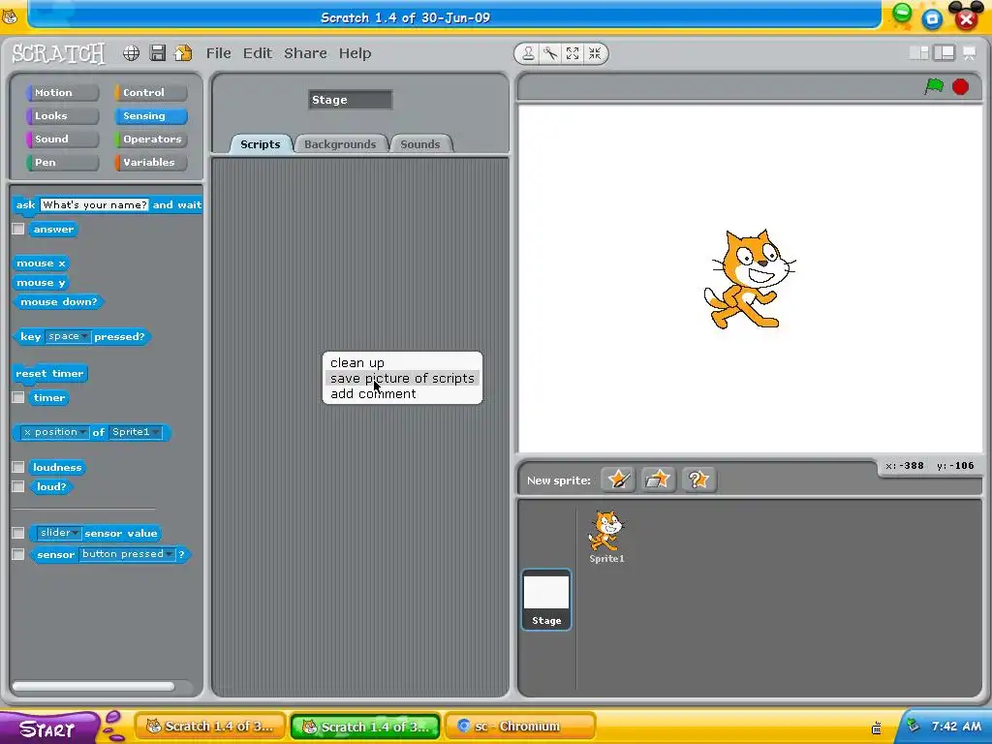Select the Operators block category
Screen dimensions: 992x744
pos(150,139)
